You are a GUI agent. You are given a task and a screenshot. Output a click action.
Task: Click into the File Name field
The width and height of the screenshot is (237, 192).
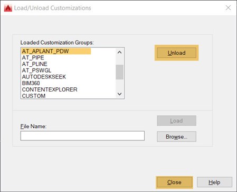click(x=82, y=136)
